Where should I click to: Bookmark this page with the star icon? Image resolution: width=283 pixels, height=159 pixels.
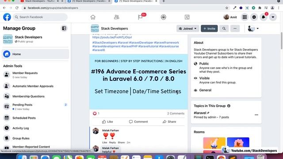click(x=227, y=8)
